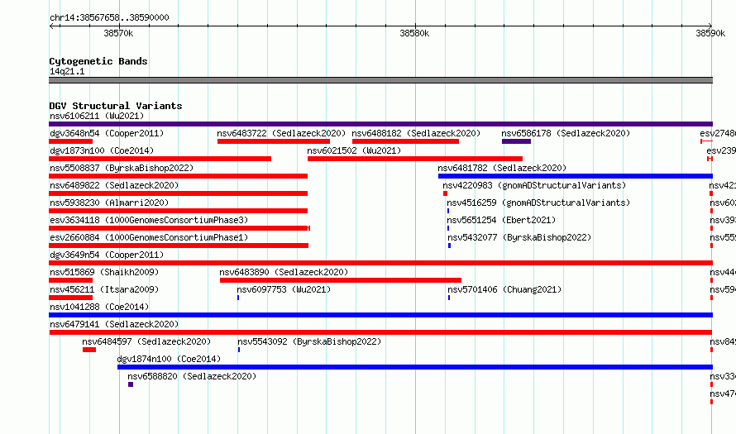Open dgv3648n54 (Cooper2011) variant
736x434 pixels.
pyautogui.click(x=107, y=133)
